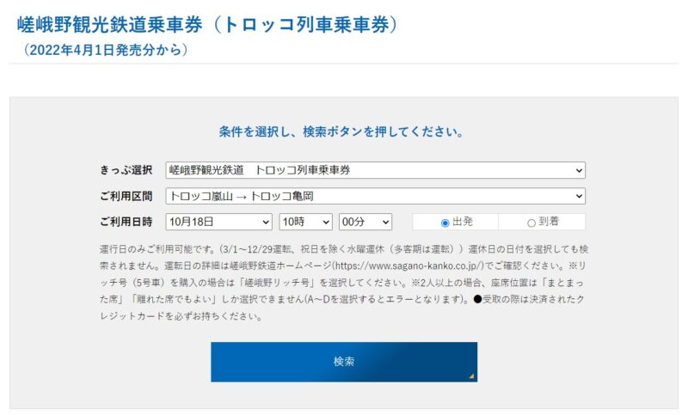This screenshot has height=415, width=688.
Task: Open the ご利用区間 route dropdown
Action: click(x=376, y=196)
